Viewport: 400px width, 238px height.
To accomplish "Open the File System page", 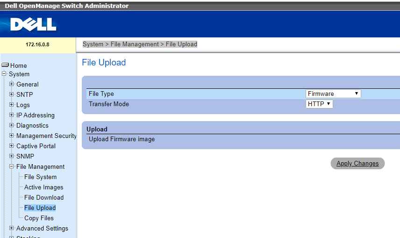I will (41, 177).
